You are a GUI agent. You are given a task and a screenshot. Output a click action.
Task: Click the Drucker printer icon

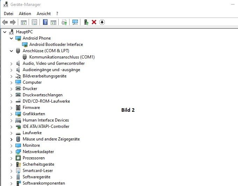[18, 89]
